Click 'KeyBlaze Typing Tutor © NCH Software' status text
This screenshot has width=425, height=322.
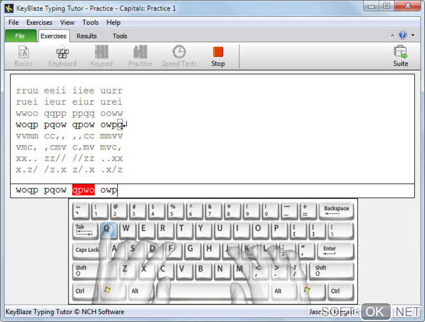[x=65, y=312]
